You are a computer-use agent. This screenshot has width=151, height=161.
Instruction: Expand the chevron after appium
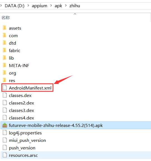coord(51,6)
